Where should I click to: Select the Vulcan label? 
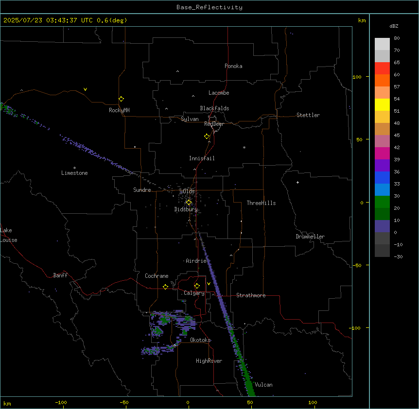(x=263, y=385)
